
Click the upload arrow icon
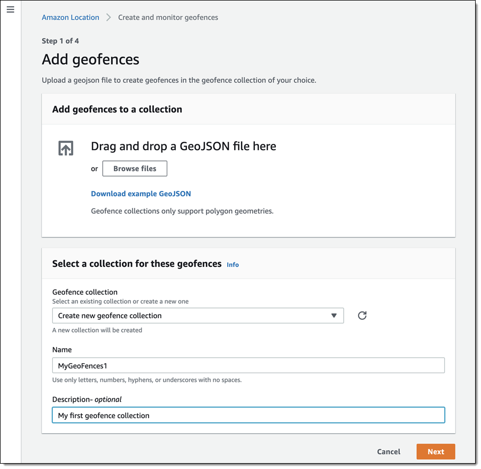point(66,148)
